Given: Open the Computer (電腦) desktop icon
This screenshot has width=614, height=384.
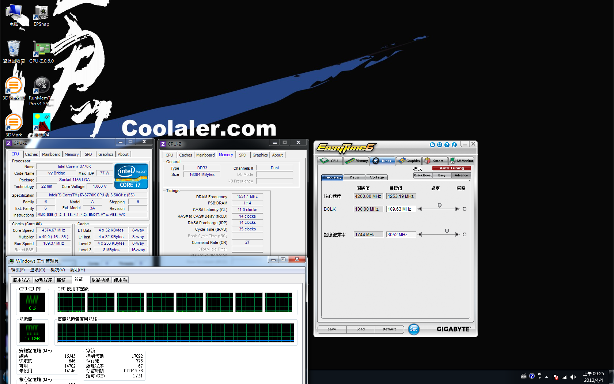Looking at the screenshot, I should coord(14,15).
